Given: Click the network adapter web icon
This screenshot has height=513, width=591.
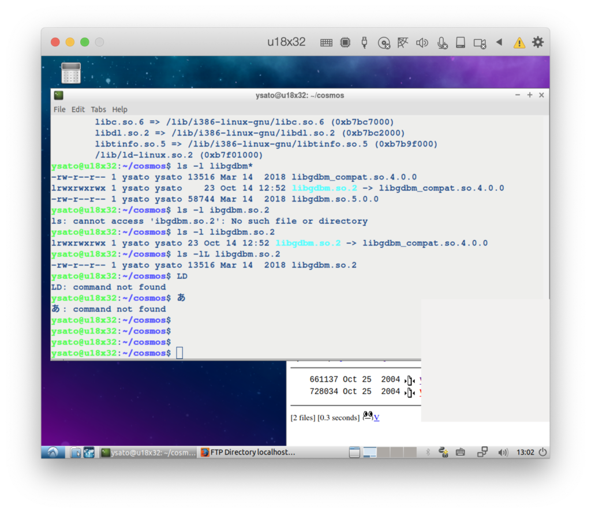Looking at the screenshot, I should pyautogui.click(x=403, y=42).
